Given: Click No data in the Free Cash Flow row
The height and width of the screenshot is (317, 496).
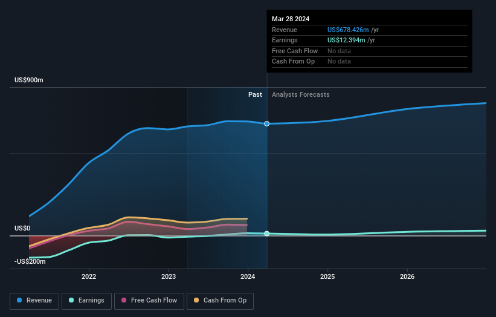Looking at the screenshot, I should point(339,51).
